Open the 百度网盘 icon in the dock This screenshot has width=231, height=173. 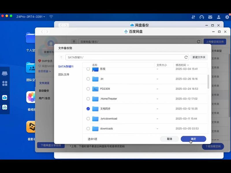[x=5, y=107]
